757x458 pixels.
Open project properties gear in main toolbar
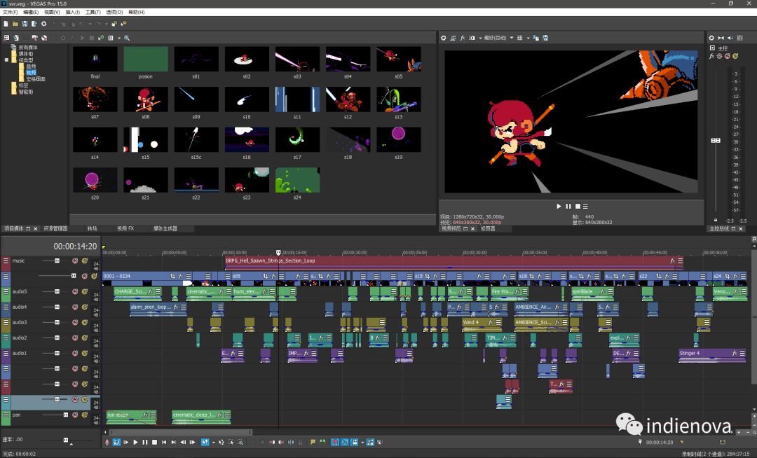pyautogui.click(x=44, y=24)
